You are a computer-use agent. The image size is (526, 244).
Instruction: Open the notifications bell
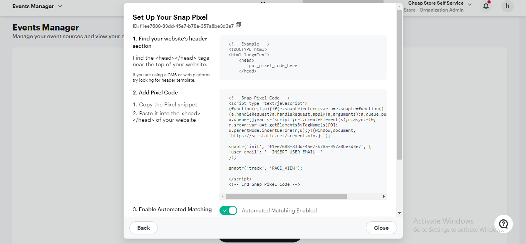point(486,6)
